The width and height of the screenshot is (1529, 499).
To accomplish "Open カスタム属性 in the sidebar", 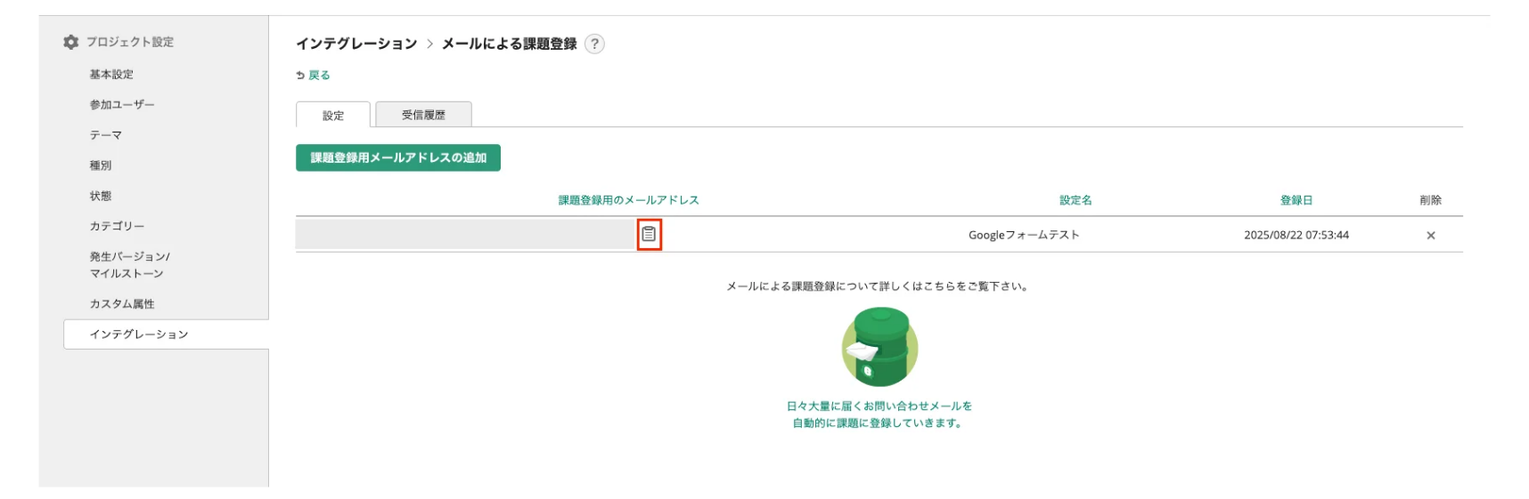I will tap(122, 304).
